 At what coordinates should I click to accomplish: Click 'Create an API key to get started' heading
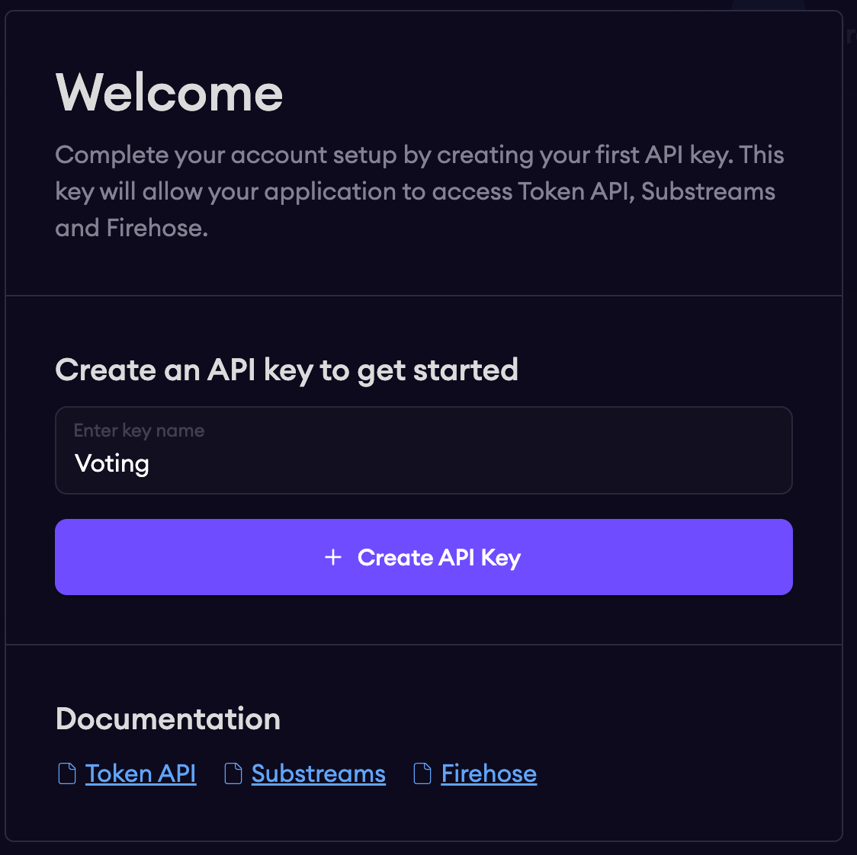pos(287,370)
